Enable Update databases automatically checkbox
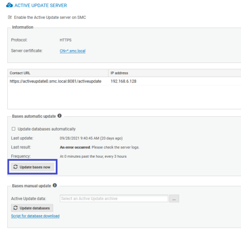241x236 pixels. 13,128
